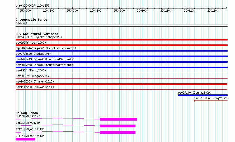
Task: Click the RefSeq Genes track heading
Action: point(27,113)
